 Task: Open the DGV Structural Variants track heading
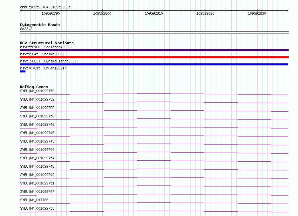(47, 43)
